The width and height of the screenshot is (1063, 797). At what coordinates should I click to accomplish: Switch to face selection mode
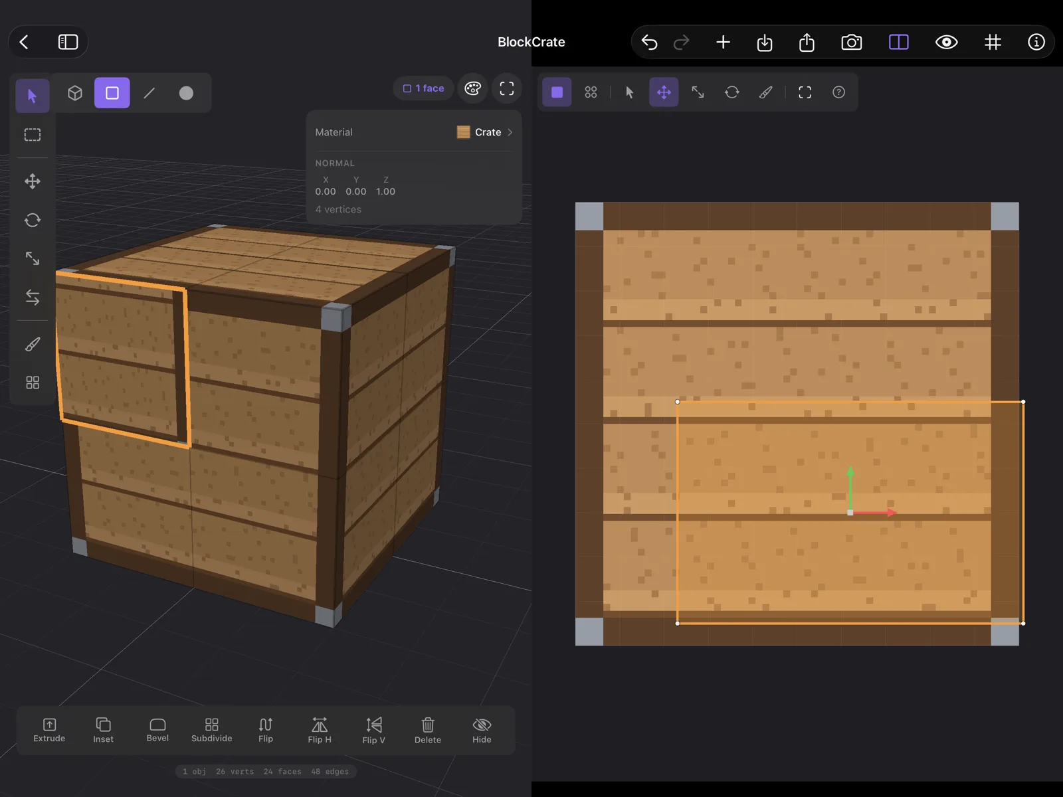[112, 93]
